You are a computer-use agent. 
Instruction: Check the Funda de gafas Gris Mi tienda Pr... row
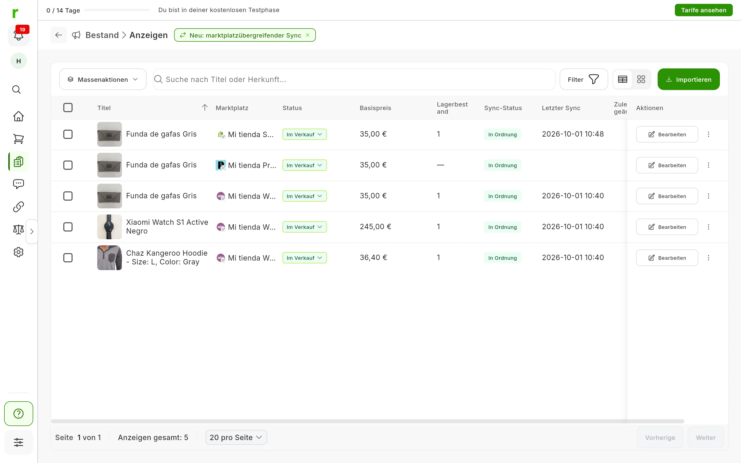[68, 165]
